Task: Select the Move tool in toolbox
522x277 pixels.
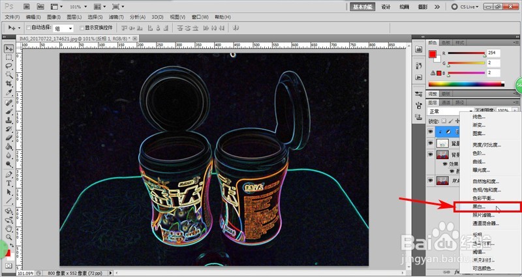Action: (8, 49)
